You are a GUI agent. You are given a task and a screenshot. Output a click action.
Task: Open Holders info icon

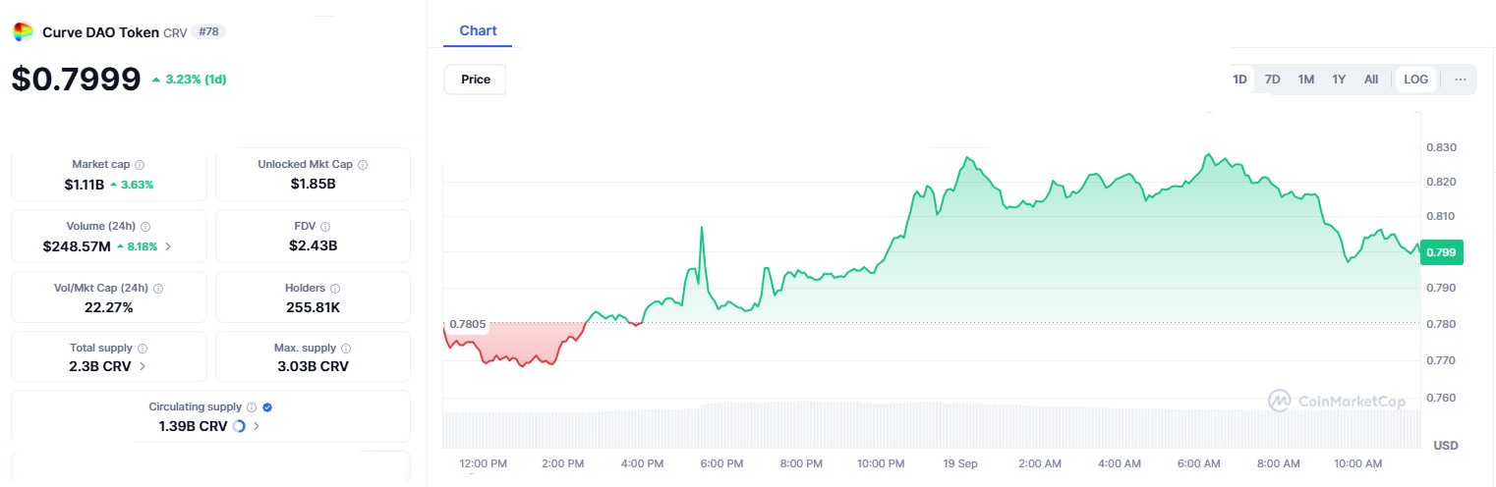coord(335,289)
